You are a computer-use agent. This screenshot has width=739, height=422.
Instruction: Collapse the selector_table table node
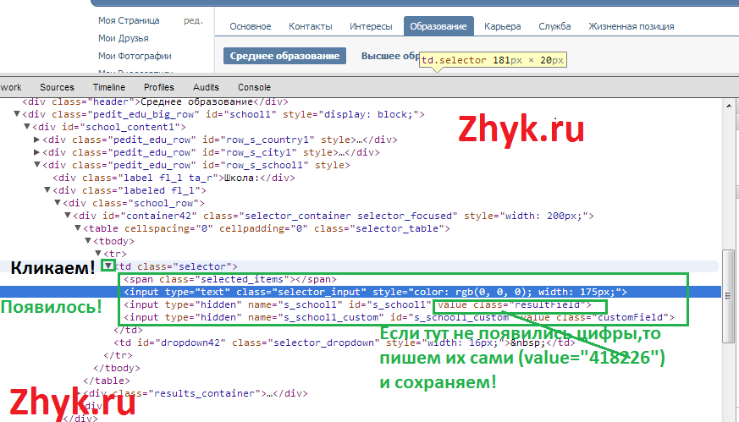coord(78,228)
